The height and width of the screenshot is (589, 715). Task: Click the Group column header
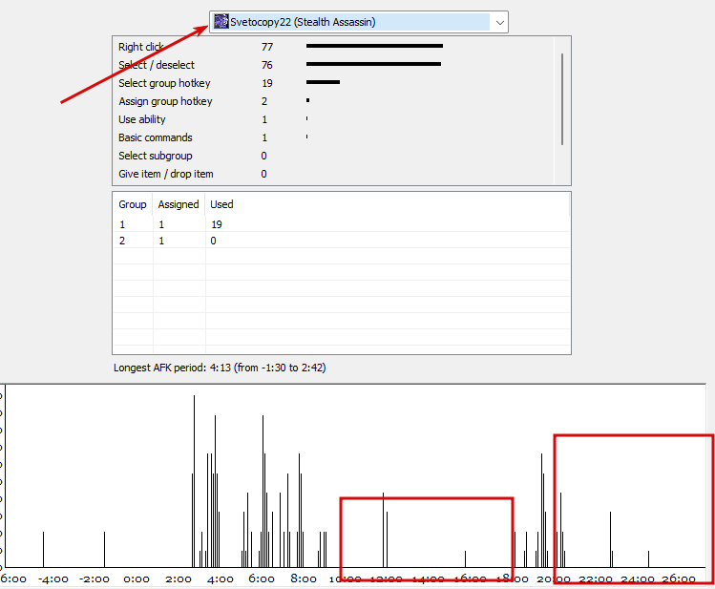point(133,204)
